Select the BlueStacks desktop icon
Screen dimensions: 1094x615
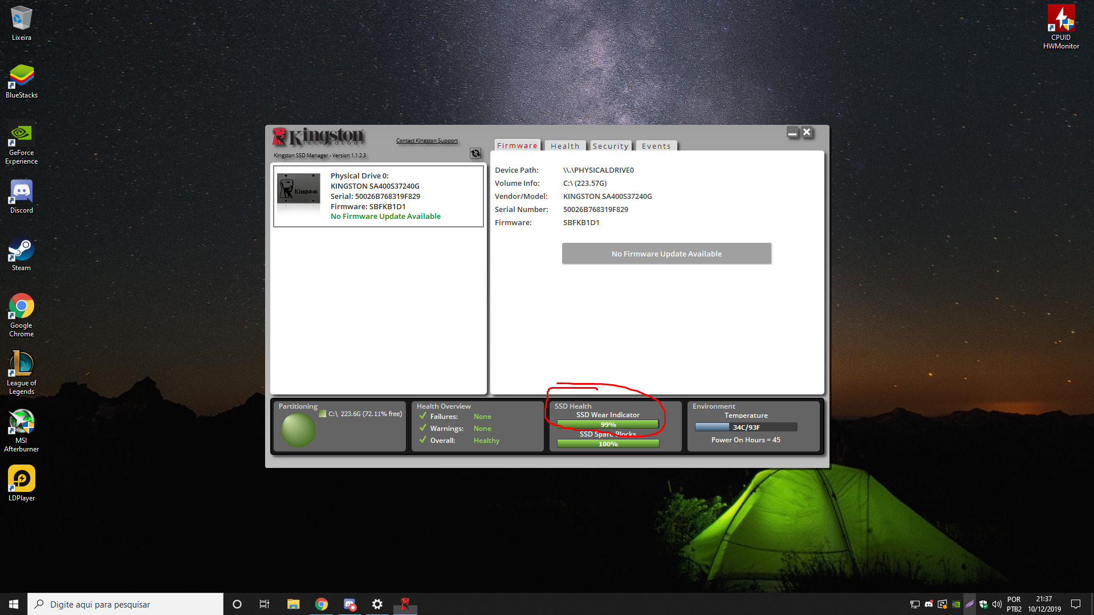click(x=22, y=81)
